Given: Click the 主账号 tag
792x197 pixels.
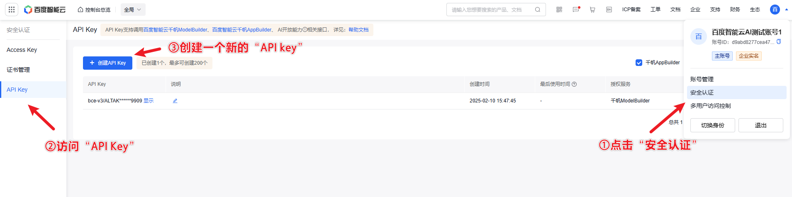Looking at the screenshot, I should tap(722, 56).
